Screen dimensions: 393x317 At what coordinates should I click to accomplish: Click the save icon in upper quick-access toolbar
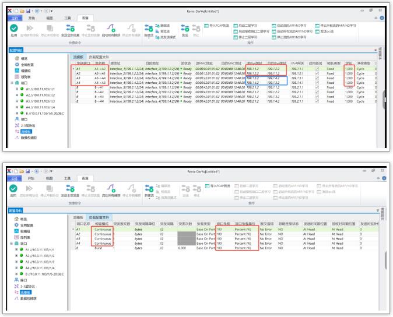[x=27, y=10]
